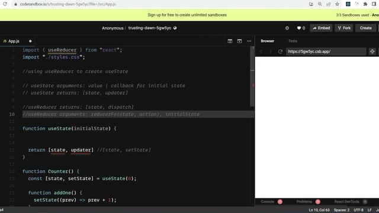
Task: Refresh the sandbox preview
Action: [x=280, y=51]
